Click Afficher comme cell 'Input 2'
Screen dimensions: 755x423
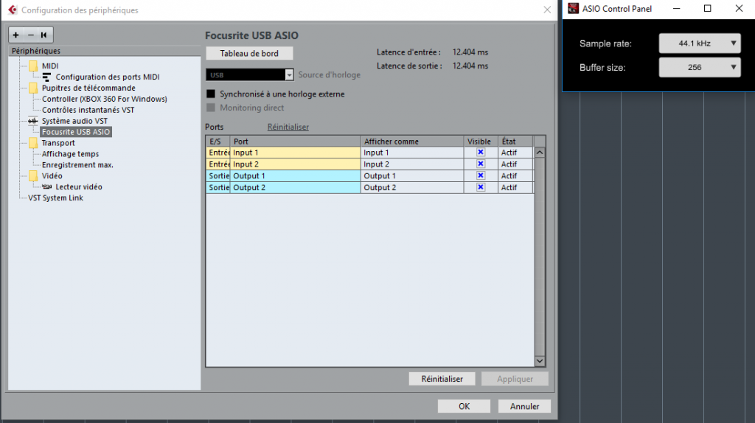pyautogui.click(x=412, y=164)
